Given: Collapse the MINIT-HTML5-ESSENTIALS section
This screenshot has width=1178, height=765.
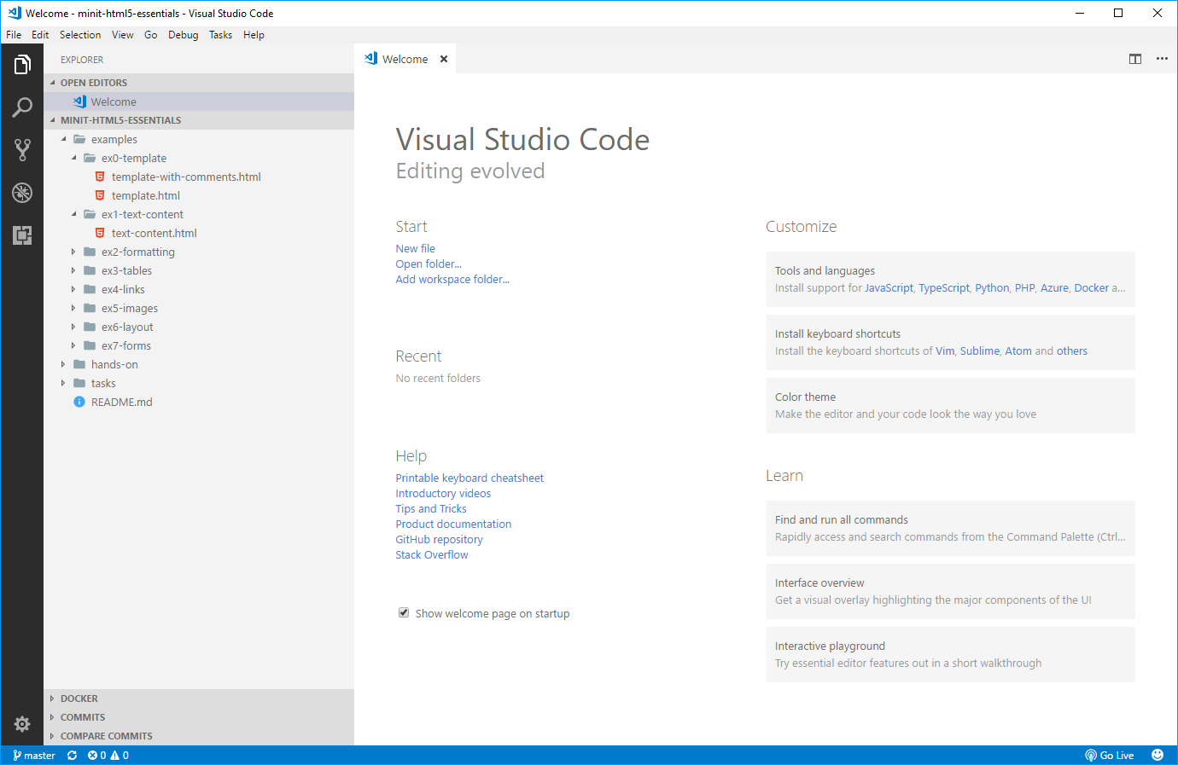Looking at the screenshot, I should [53, 120].
